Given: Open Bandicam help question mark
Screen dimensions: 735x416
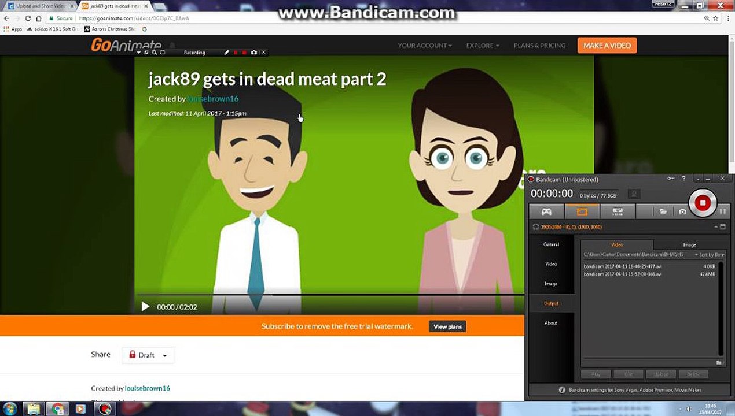Looking at the screenshot, I should coord(683,179).
